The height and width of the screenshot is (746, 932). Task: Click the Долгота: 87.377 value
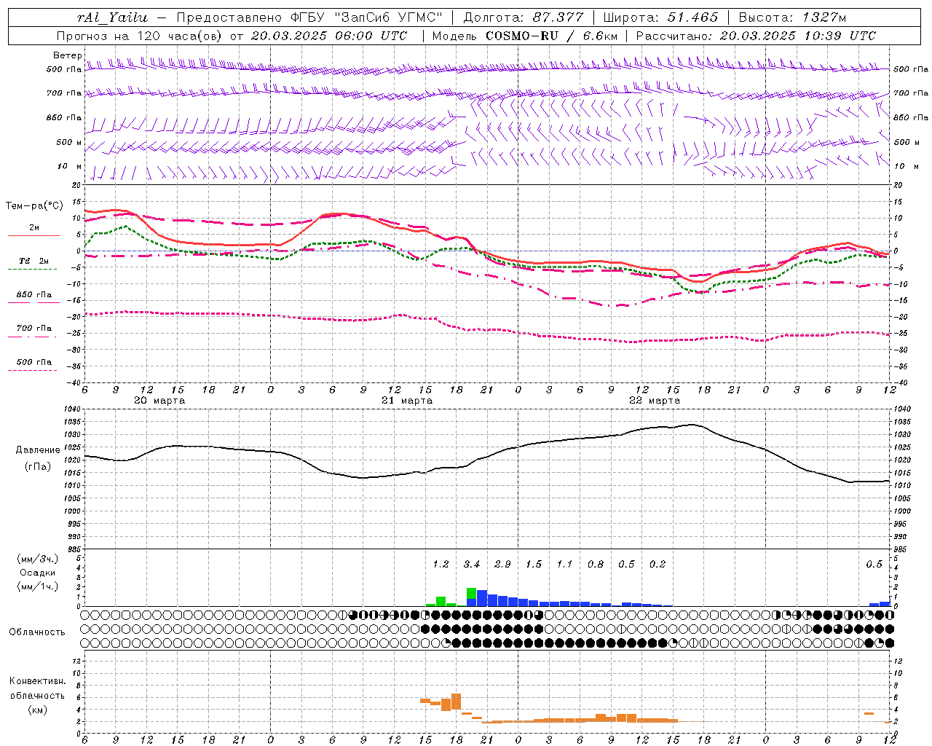pos(524,17)
